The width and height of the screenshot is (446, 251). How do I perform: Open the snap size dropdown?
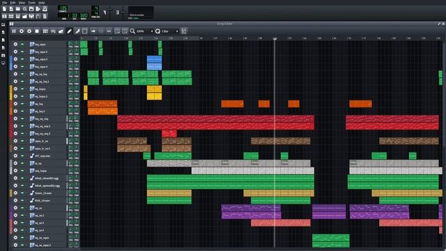[x=170, y=31]
